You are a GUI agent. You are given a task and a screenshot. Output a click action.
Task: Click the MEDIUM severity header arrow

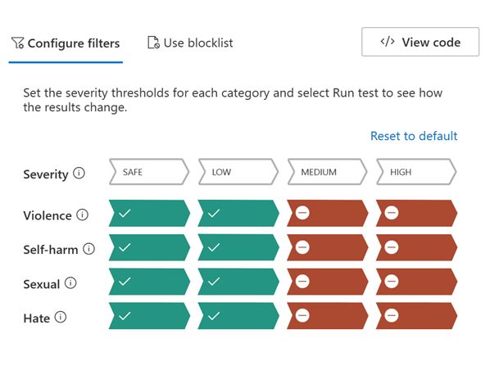[328, 172]
